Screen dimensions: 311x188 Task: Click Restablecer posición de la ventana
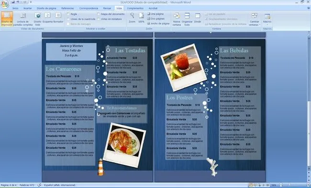(x=225, y=24)
